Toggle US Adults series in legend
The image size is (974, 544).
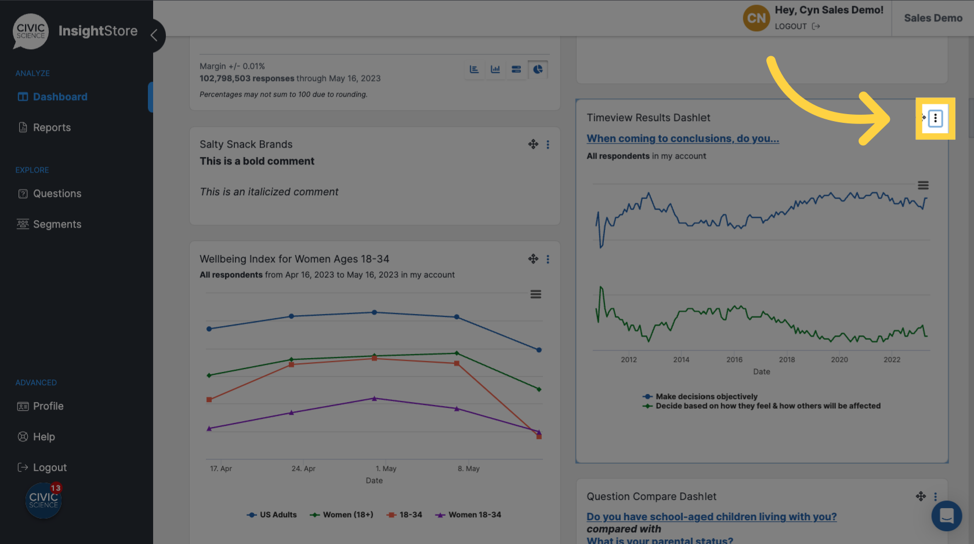click(271, 514)
